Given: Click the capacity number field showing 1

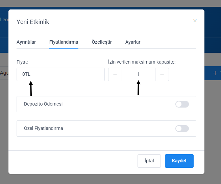Looking at the screenshot, I should [138, 74].
